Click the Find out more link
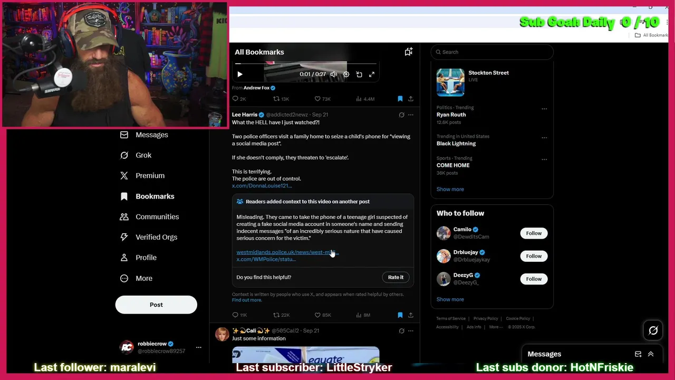The height and width of the screenshot is (380, 675). [247, 300]
